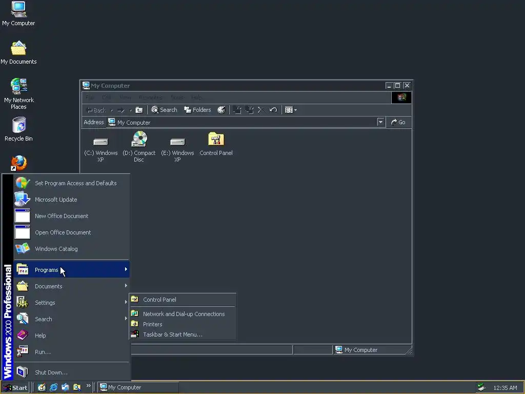525x394 pixels.
Task: Click My Computer taskbar button
Action: pyautogui.click(x=138, y=387)
